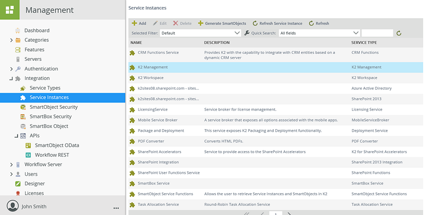The height and width of the screenshot is (215, 426).
Task: Click the quick search text field
Action: coord(377,33)
